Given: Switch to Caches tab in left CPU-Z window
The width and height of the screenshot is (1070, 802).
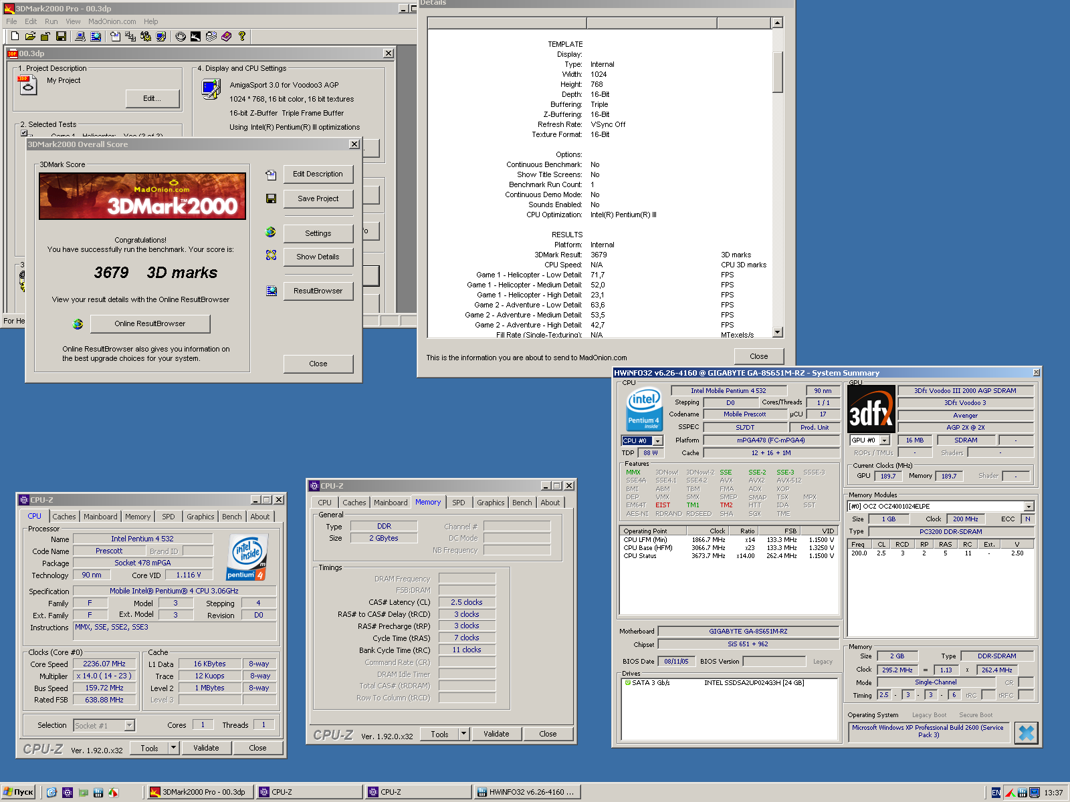Looking at the screenshot, I should 64,517.
